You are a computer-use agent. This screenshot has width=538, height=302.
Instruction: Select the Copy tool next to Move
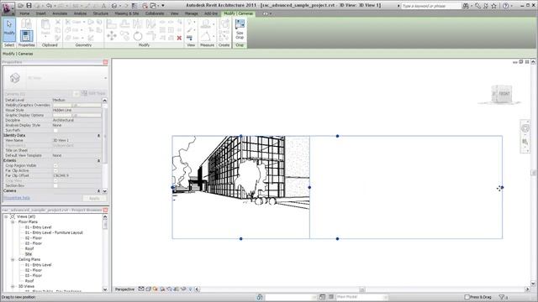124,35
